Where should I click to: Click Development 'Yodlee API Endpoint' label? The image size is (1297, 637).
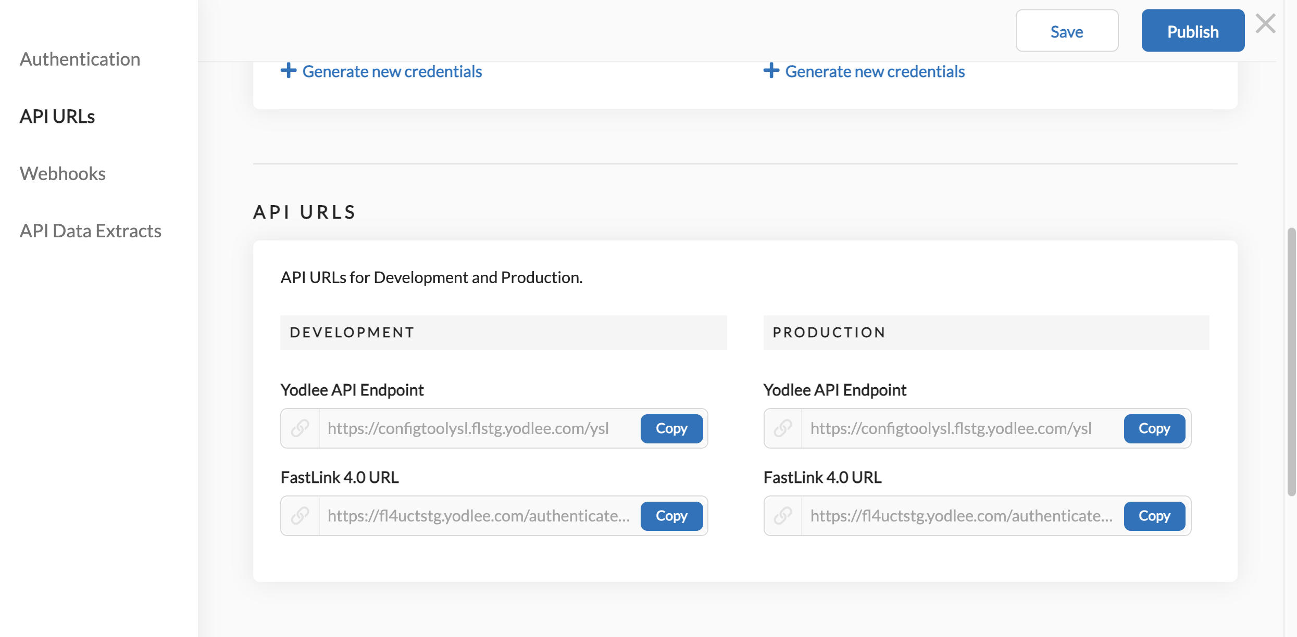[x=352, y=390]
